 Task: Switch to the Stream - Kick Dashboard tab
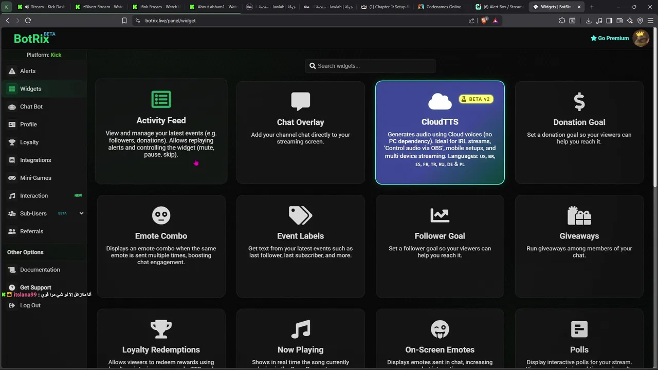click(x=43, y=7)
